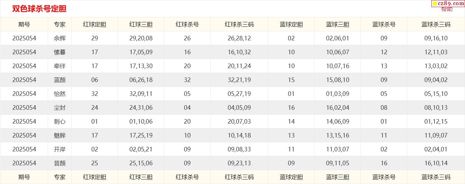Select expert name 牵绊
Viewport: 465px width, 184px height.
tap(60, 66)
